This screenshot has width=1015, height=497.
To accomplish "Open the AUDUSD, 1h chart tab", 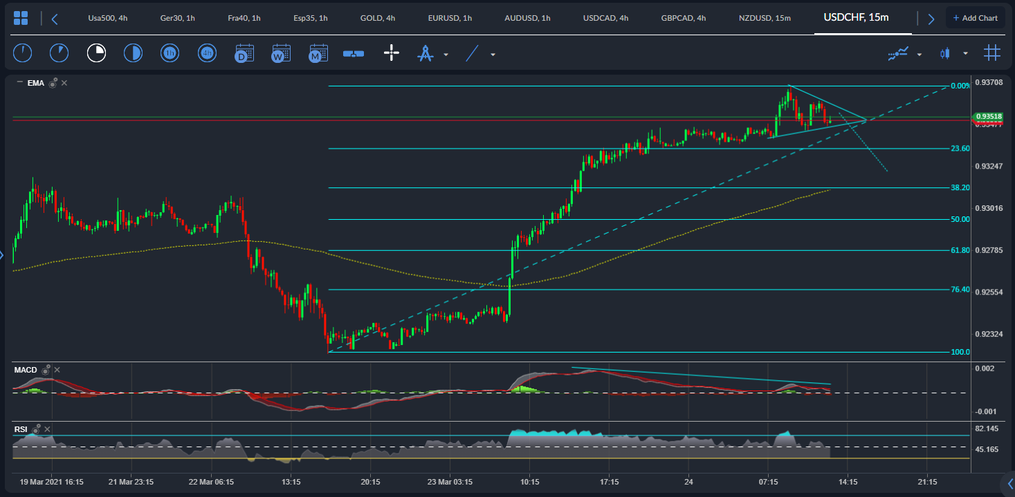I will tap(528, 18).
